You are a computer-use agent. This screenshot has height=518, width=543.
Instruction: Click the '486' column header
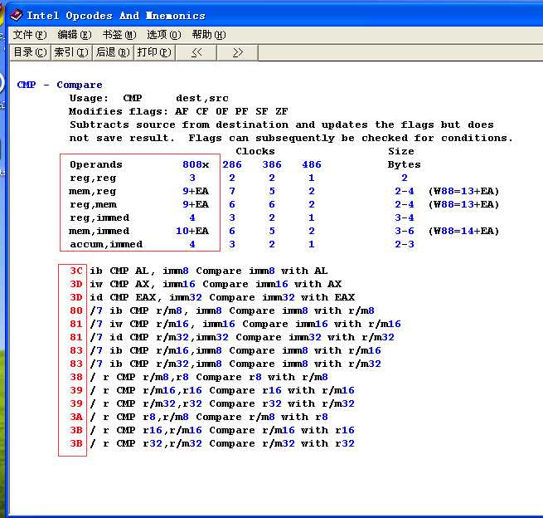pos(312,164)
